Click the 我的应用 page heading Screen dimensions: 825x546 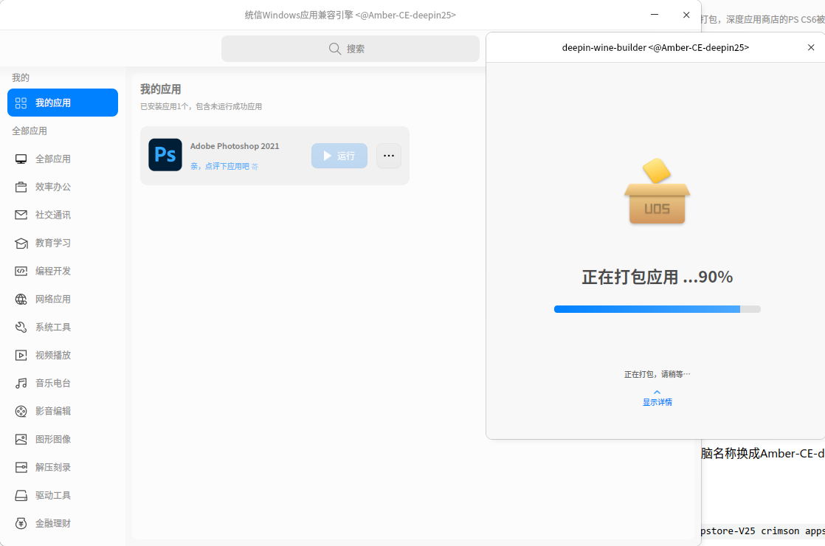pos(160,89)
